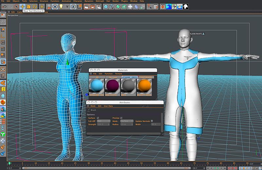
Task: Click the green cube icon in left sidebar
Action: coord(3,134)
